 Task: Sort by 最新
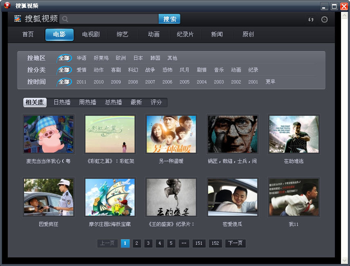(136, 102)
